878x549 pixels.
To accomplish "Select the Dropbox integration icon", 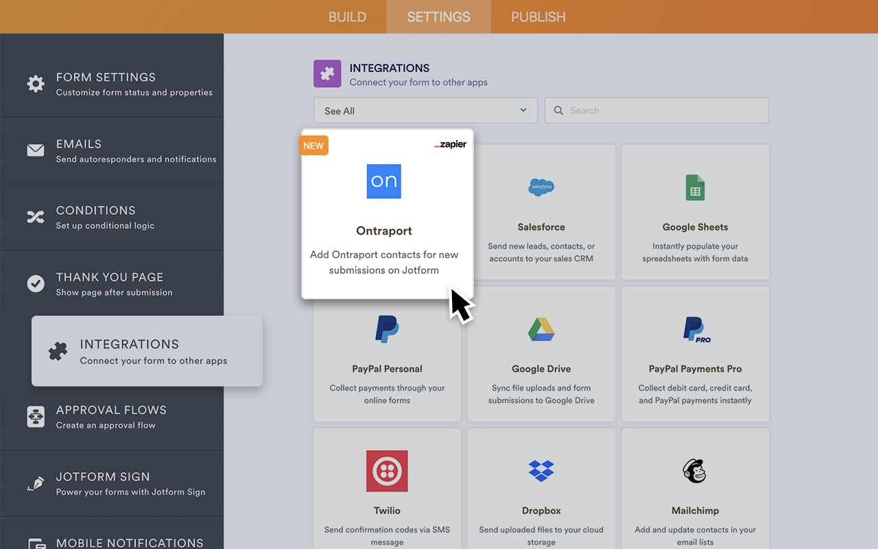I will point(541,471).
